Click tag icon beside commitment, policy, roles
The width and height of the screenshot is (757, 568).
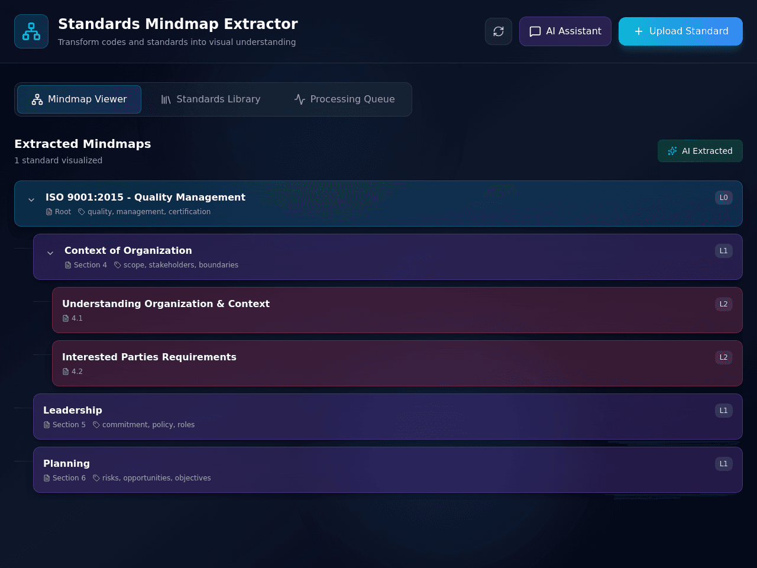pyautogui.click(x=96, y=425)
